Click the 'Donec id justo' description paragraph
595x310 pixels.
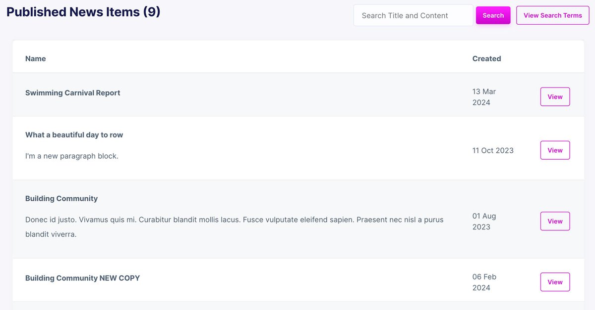pos(234,227)
